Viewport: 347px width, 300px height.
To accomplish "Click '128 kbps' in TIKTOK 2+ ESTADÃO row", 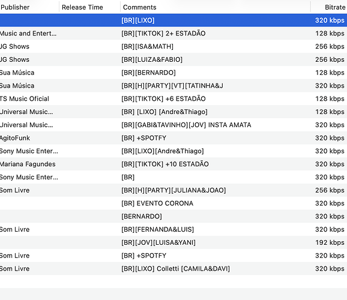I will pyautogui.click(x=330, y=34).
